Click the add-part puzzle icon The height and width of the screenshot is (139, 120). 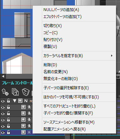pyautogui.click(x=5, y=92)
